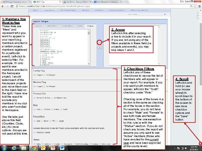
Task: Select Aerospace:2 in the project list
Action: [x=45, y=42]
